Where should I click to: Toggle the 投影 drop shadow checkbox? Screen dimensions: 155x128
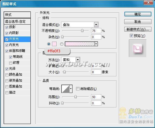[7, 27]
